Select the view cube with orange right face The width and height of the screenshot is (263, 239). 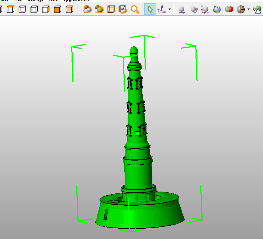tap(46, 9)
